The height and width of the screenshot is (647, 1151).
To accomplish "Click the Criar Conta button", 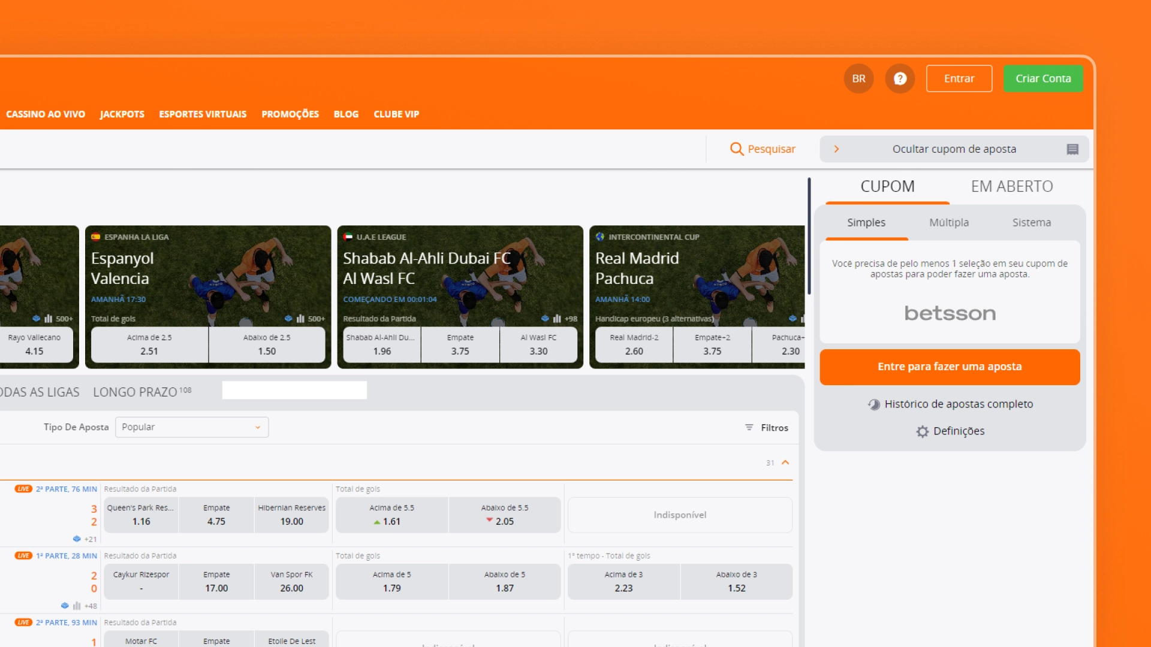I will [1043, 78].
